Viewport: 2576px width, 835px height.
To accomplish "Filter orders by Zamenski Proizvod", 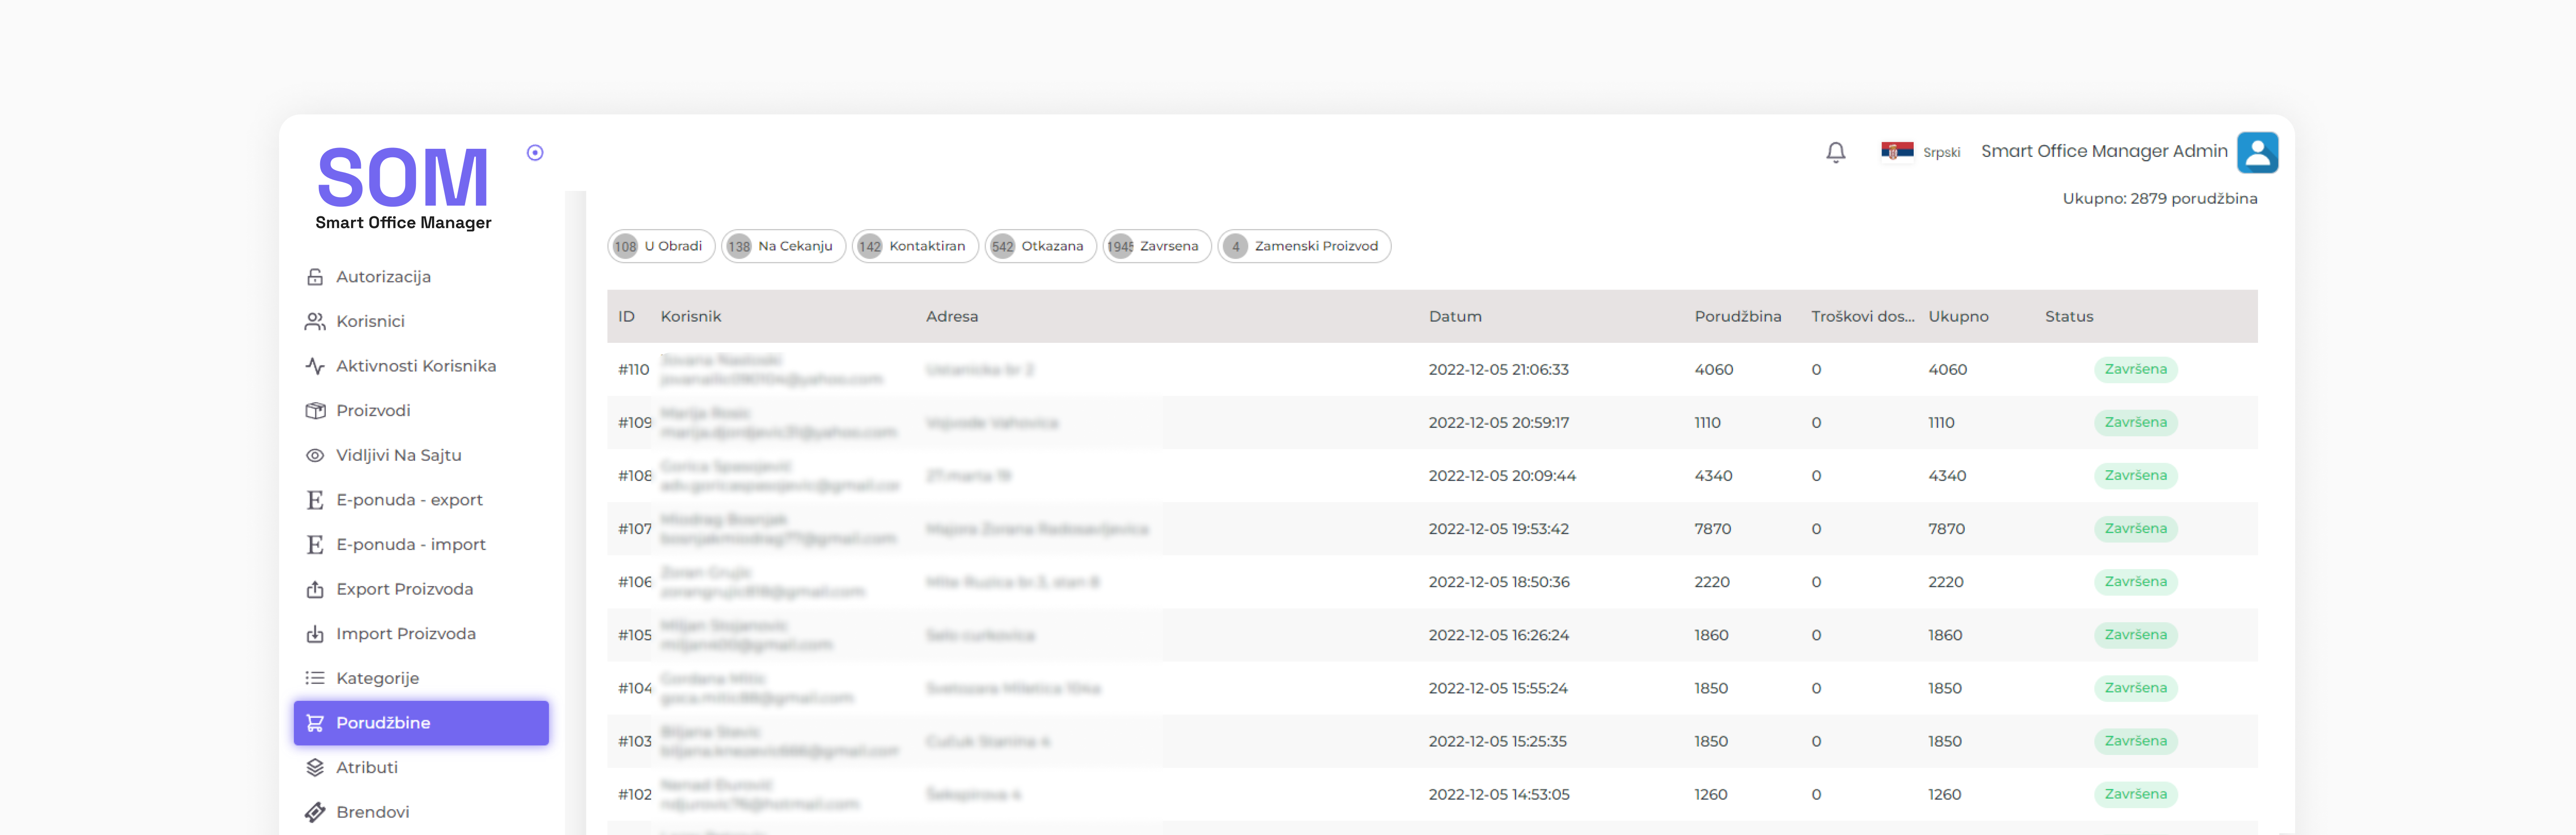I will tap(1304, 246).
